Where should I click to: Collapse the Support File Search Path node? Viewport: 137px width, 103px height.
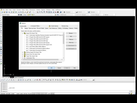[x=23, y=33]
